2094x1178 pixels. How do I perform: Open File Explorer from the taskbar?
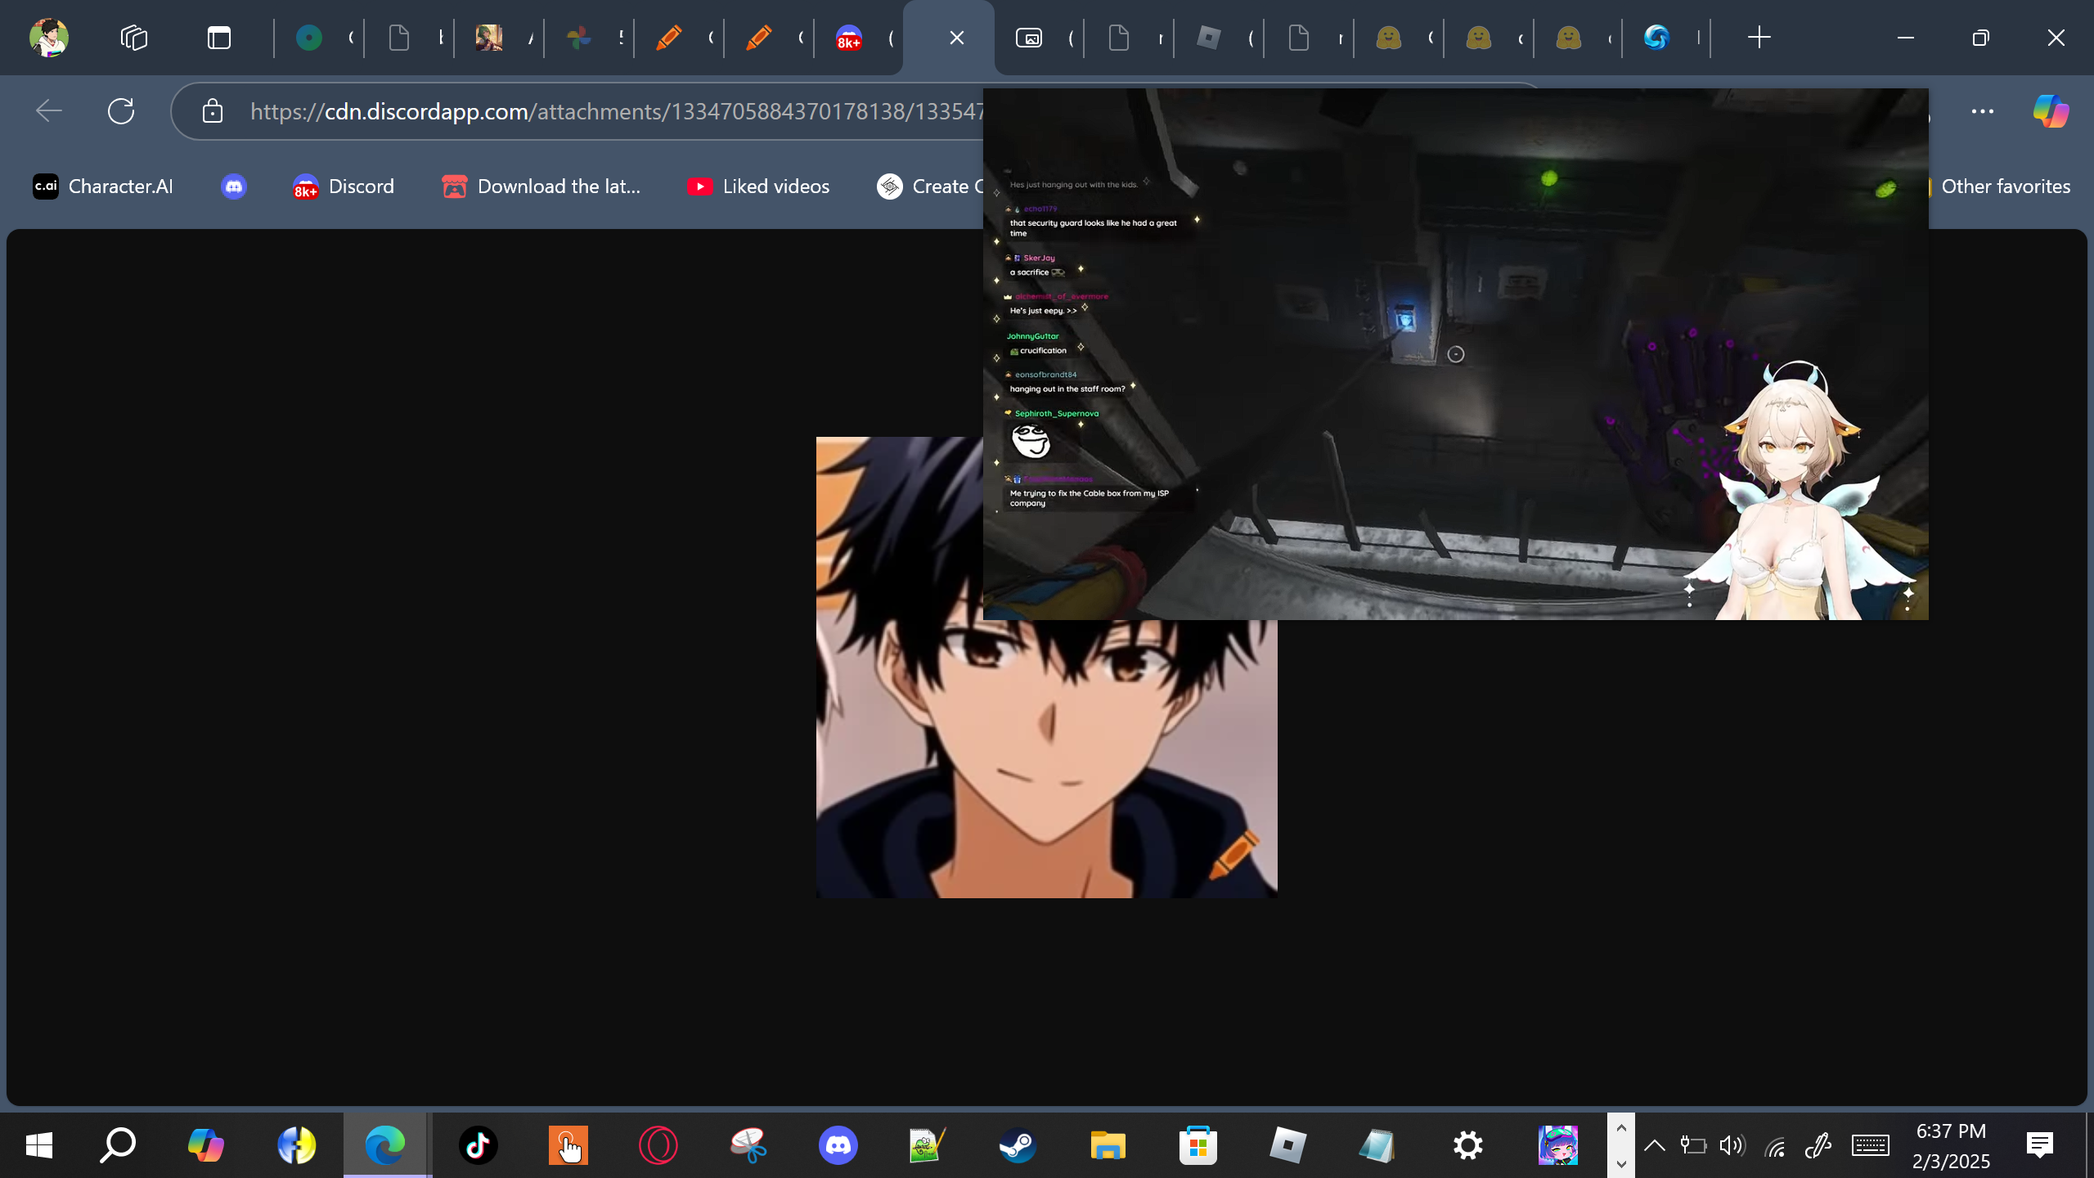(x=1108, y=1145)
